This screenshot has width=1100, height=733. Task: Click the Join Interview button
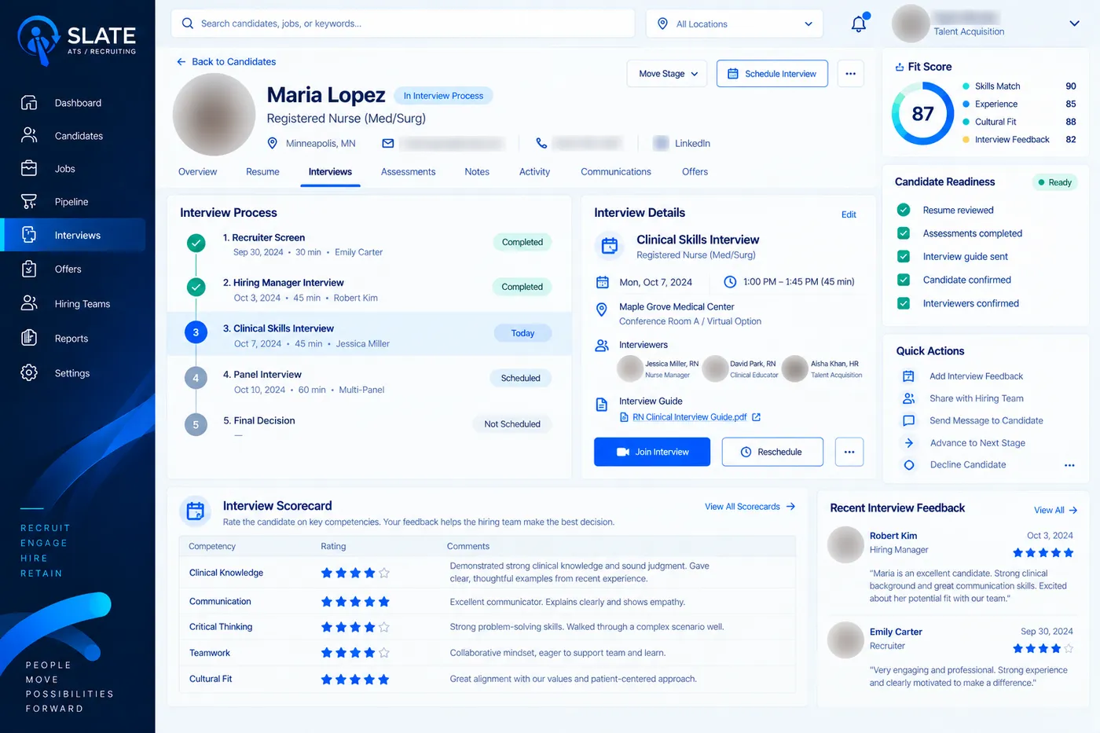tap(652, 452)
